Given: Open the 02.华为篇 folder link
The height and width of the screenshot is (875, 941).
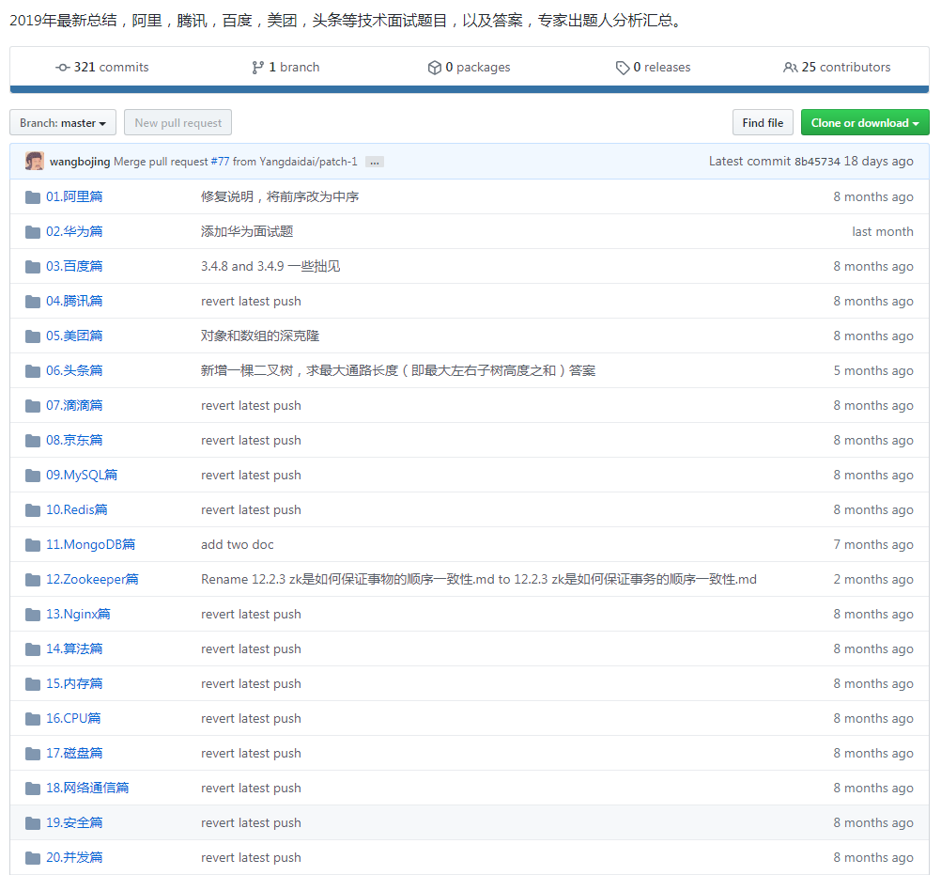Looking at the screenshot, I should [74, 232].
